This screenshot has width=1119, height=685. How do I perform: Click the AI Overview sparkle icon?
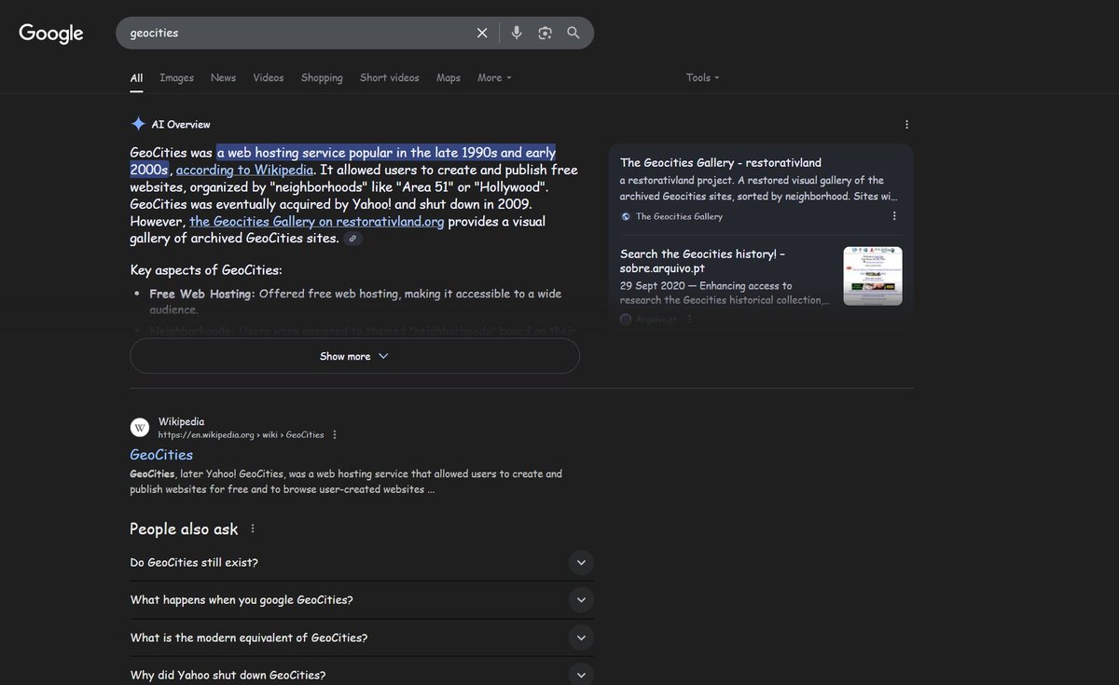coord(138,124)
